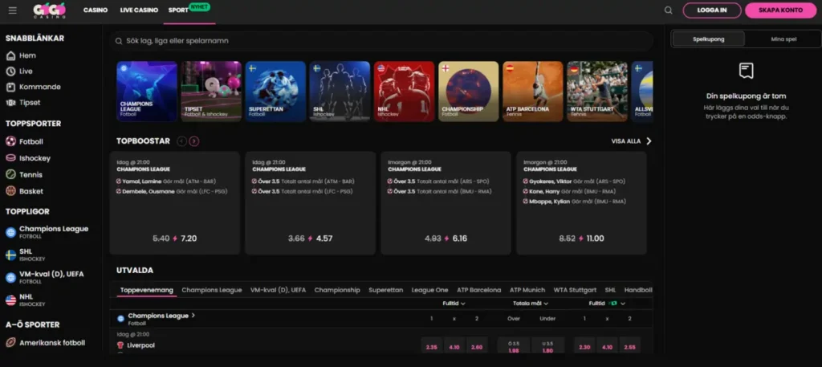The image size is (822, 367).
Task: Click the Live clock icon
Action: pyautogui.click(x=10, y=71)
